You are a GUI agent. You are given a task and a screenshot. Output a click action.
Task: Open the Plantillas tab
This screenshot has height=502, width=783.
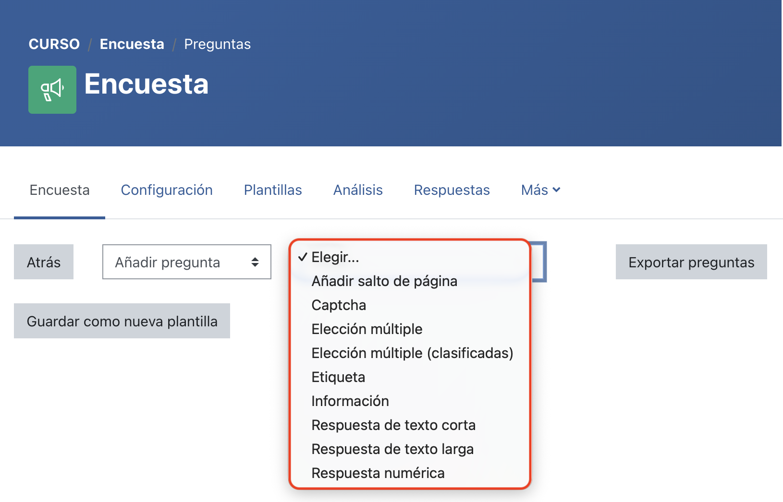[273, 190]
